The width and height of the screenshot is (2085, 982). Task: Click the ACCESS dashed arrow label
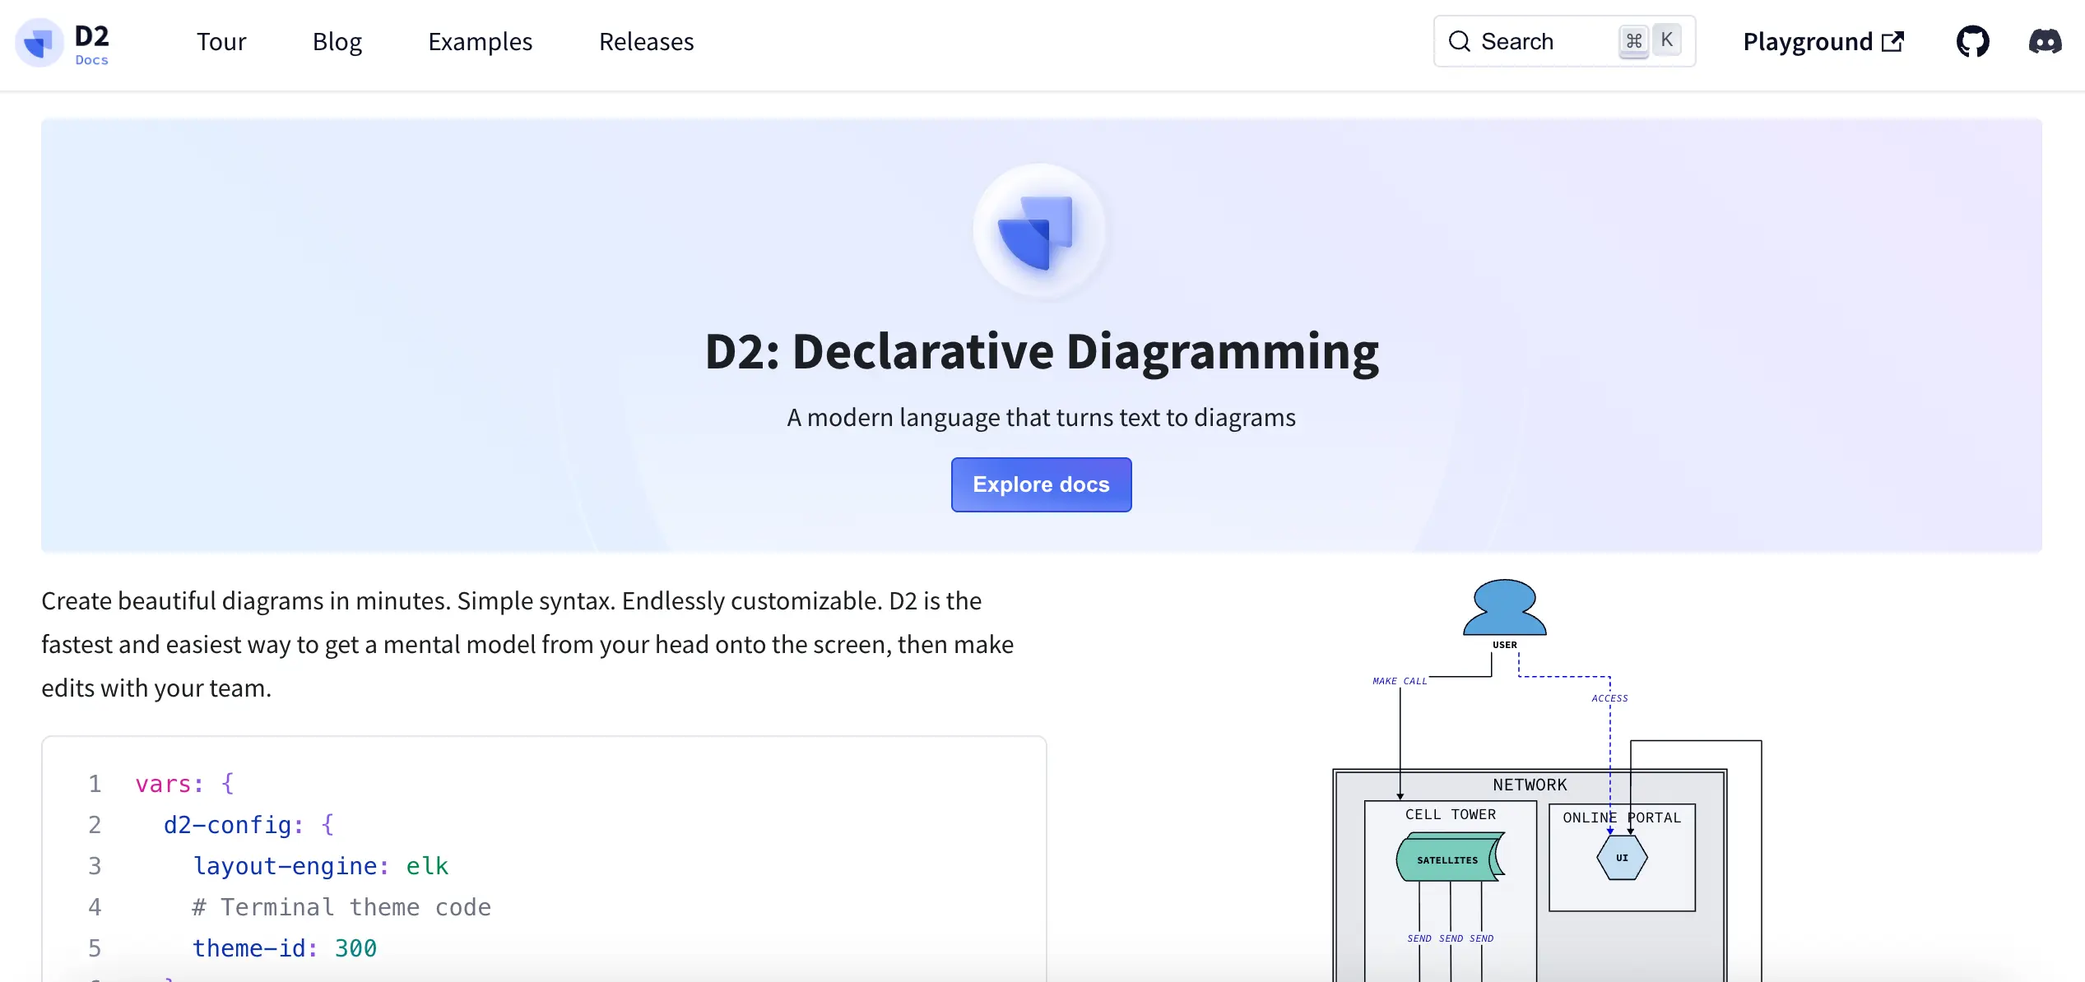click(x=1610, y=697)
